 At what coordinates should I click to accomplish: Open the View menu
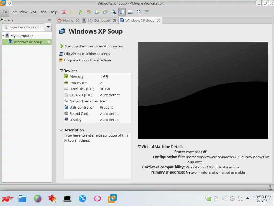[x=24, y=12]
